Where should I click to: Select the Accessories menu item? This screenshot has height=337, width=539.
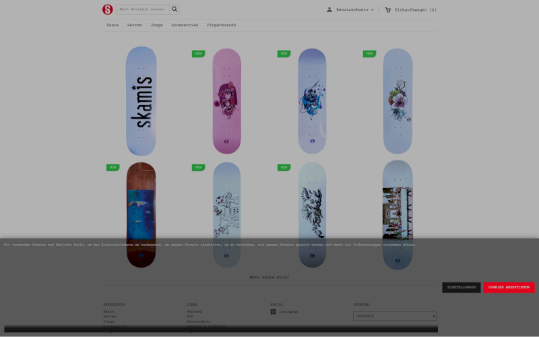pos(185,25)
